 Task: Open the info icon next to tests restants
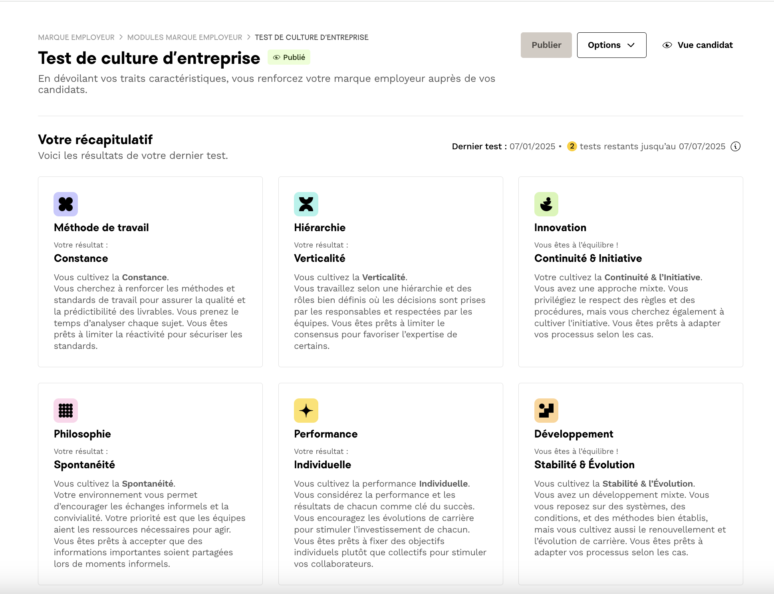point(735,147)
